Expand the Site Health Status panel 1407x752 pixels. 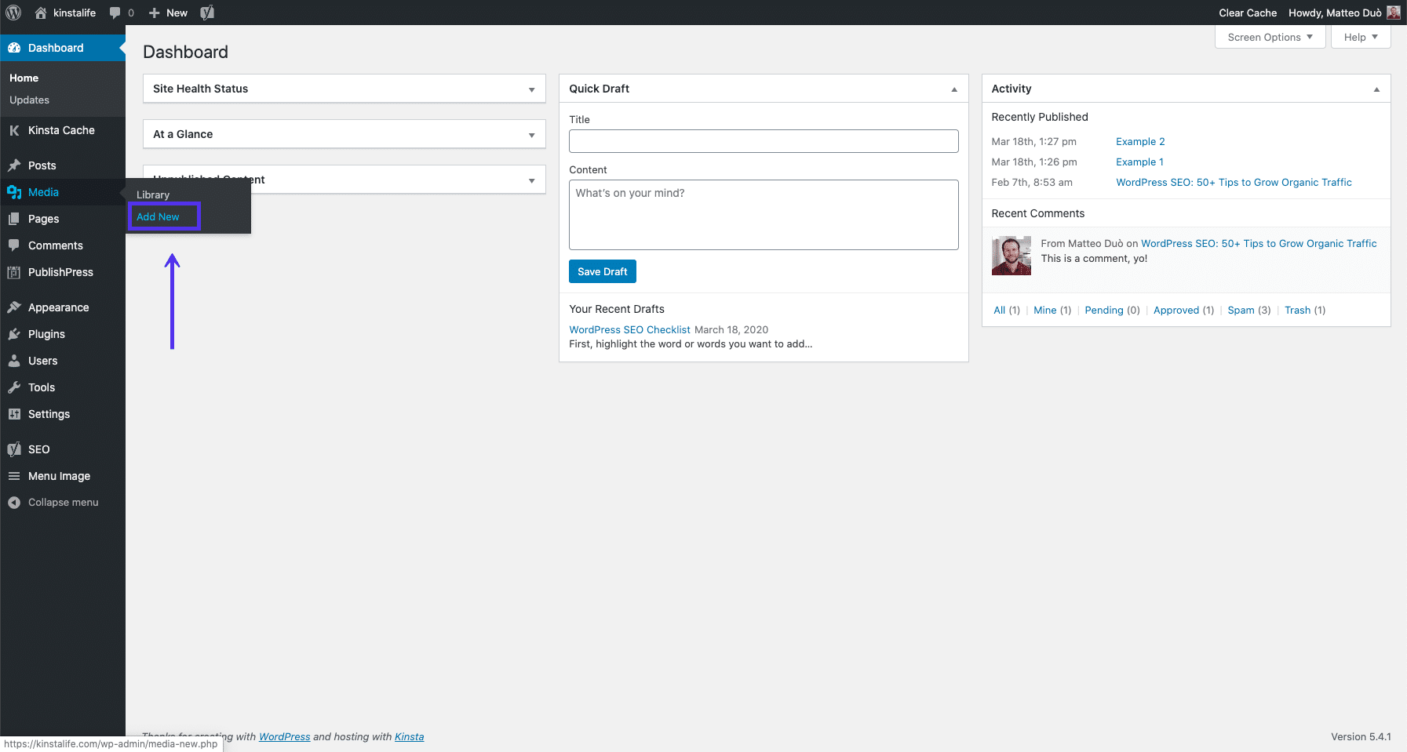coord(532,89)
